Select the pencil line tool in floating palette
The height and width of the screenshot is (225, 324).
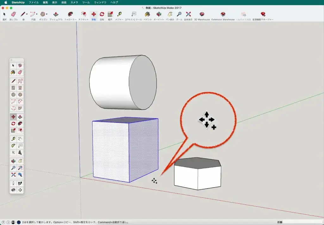[x=13, y=81]
